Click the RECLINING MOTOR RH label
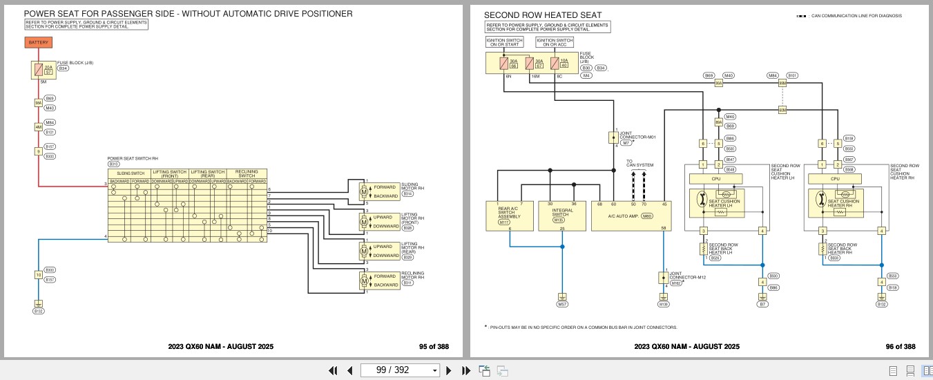933x380 pixels. pos(413,275)
